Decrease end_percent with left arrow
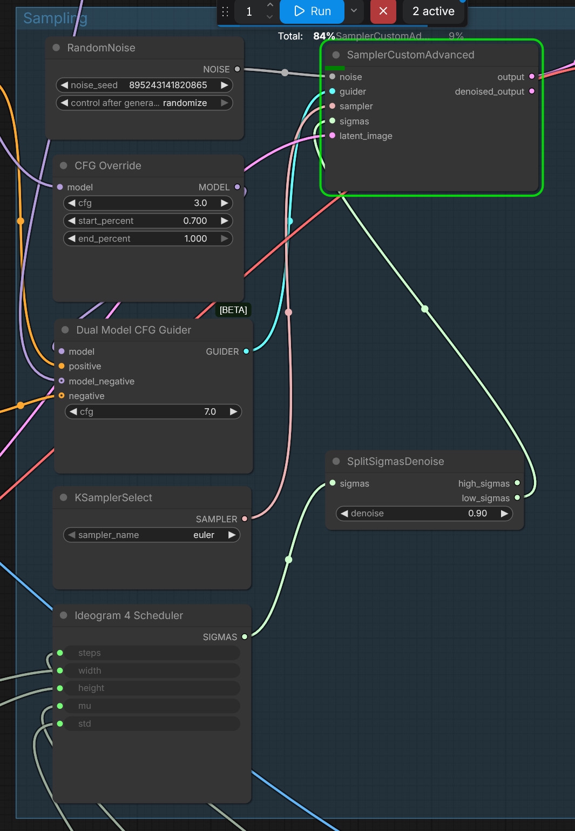 (x=72, y=238)
